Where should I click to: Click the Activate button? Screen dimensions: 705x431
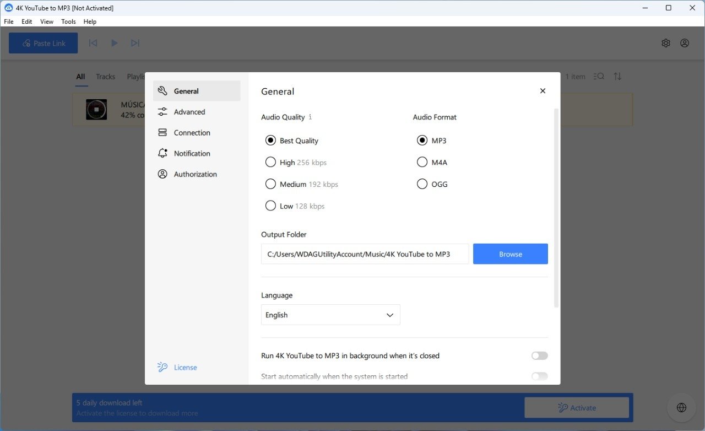click(577, 408)
